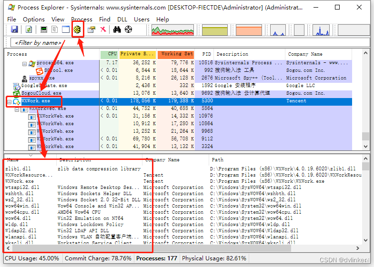Open the CPU usage history graph
374x267 pixels.
tap(172, 30)
